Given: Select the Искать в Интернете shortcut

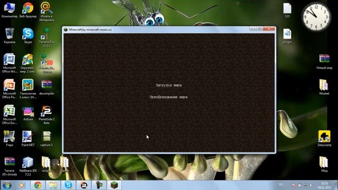Looking at the screenshot, I should pyautogui.click(x=46, y=12).
